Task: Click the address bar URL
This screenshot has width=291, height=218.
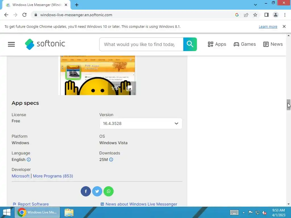Action: click(76, 15)
